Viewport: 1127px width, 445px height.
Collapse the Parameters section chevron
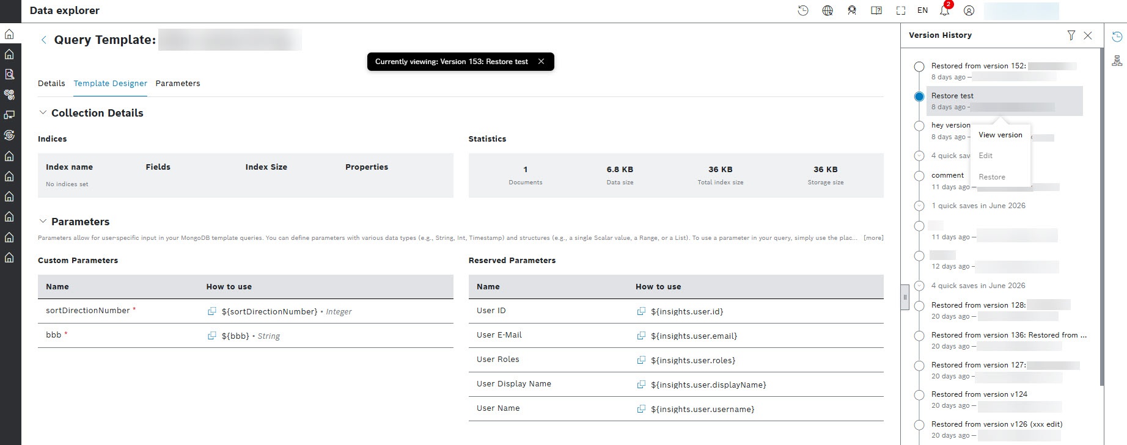43,222
